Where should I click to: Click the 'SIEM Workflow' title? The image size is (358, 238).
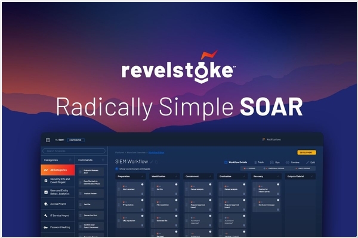tap(131, 162)
